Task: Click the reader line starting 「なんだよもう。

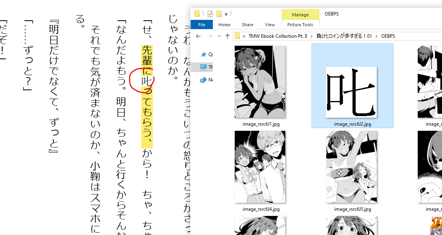Action: 122,127
